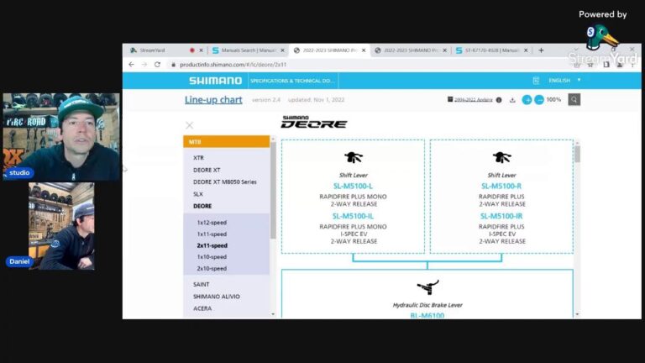
Task: Go back with the browser back arrow
Action: pos(131,64)
